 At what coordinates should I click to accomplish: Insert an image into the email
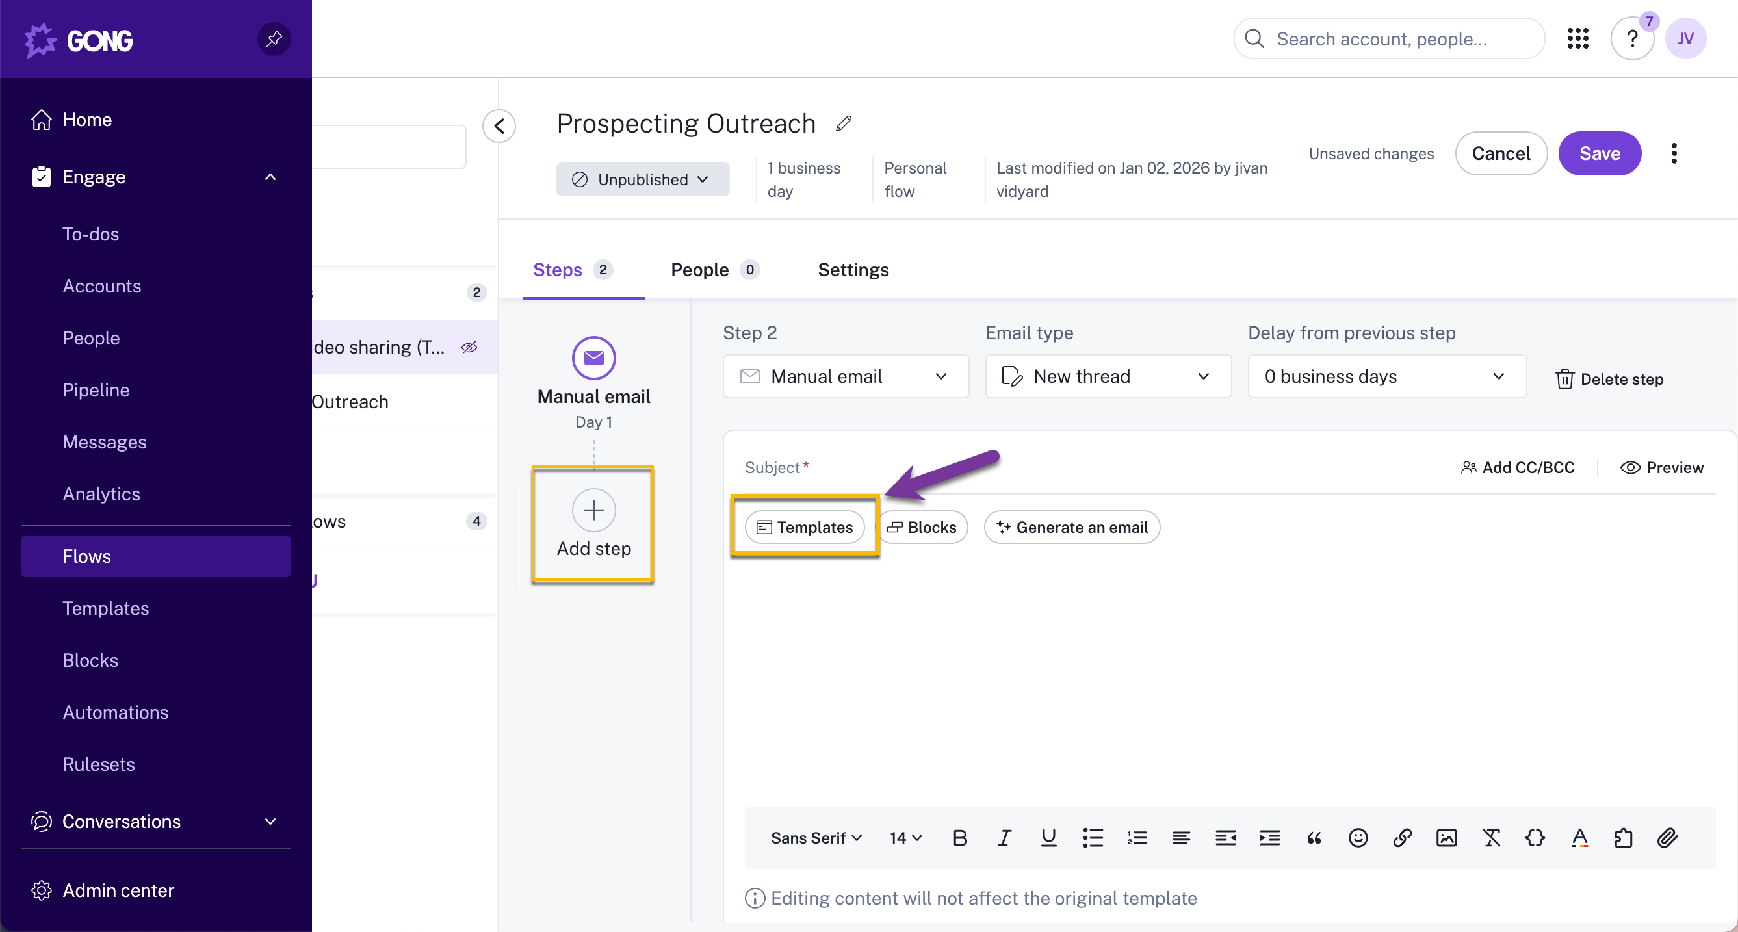[1447, 838]
